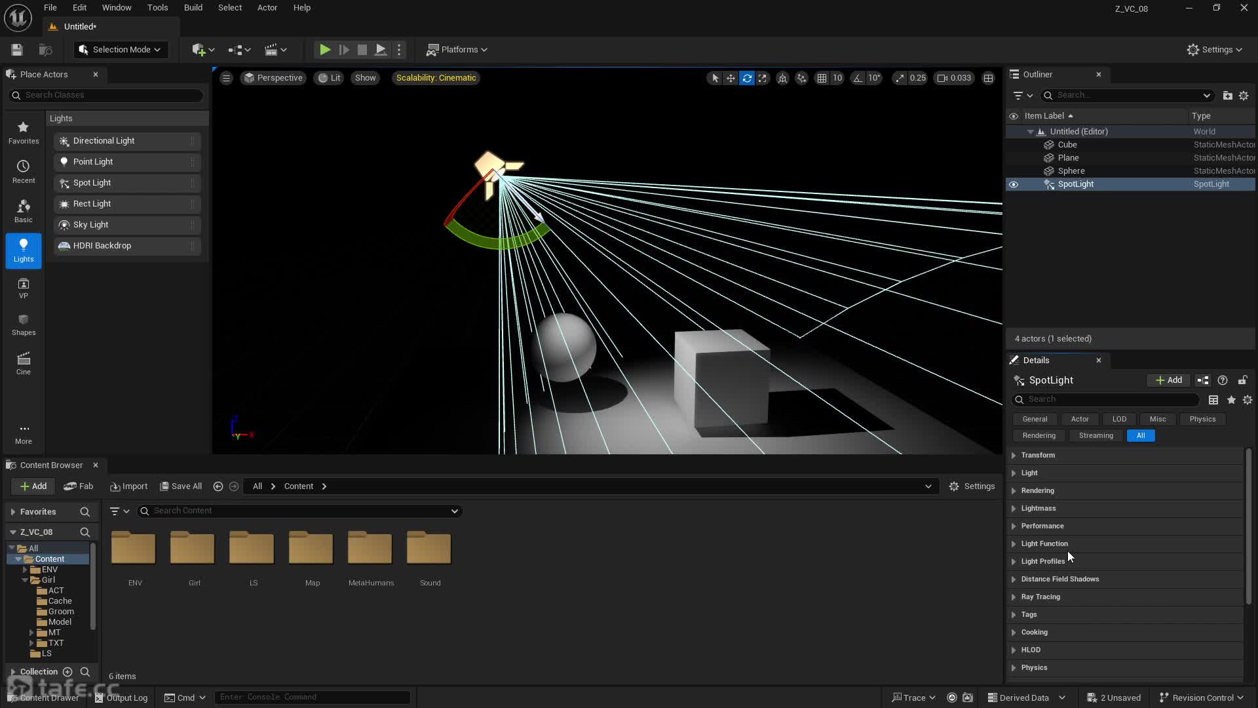
Task: Favorite the Details panel with star icon
Action: tap(1231, 400)
